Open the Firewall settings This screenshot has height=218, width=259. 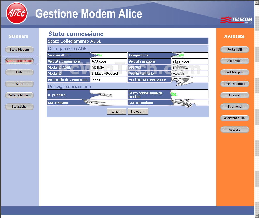tap(235, 95)
